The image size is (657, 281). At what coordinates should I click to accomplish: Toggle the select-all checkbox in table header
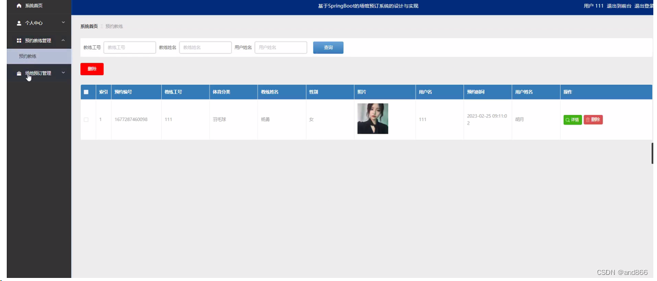pyautogui.click(x=86, y=92)
